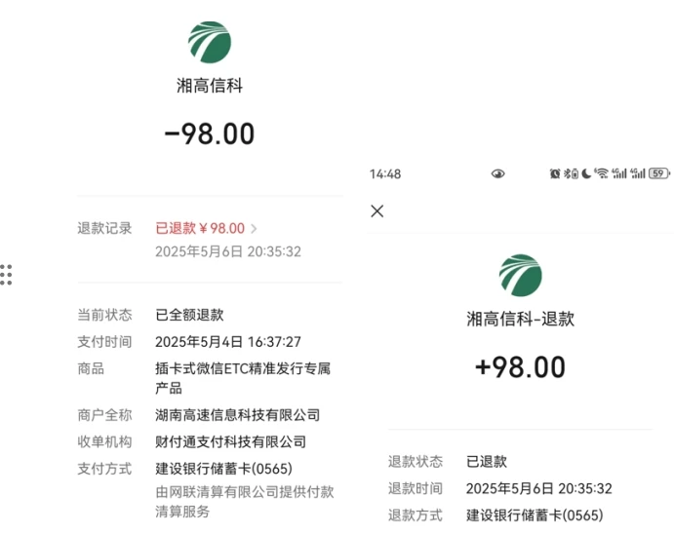Screen dimensions: 674x533
Task: Expand refund record via the chevron arrow
Action: pos(254,228)
